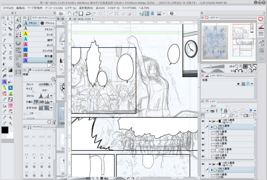Viewport: 267px width, 180px height.
Task: Delete sub tool trash icon
Action: click(54, 65)
